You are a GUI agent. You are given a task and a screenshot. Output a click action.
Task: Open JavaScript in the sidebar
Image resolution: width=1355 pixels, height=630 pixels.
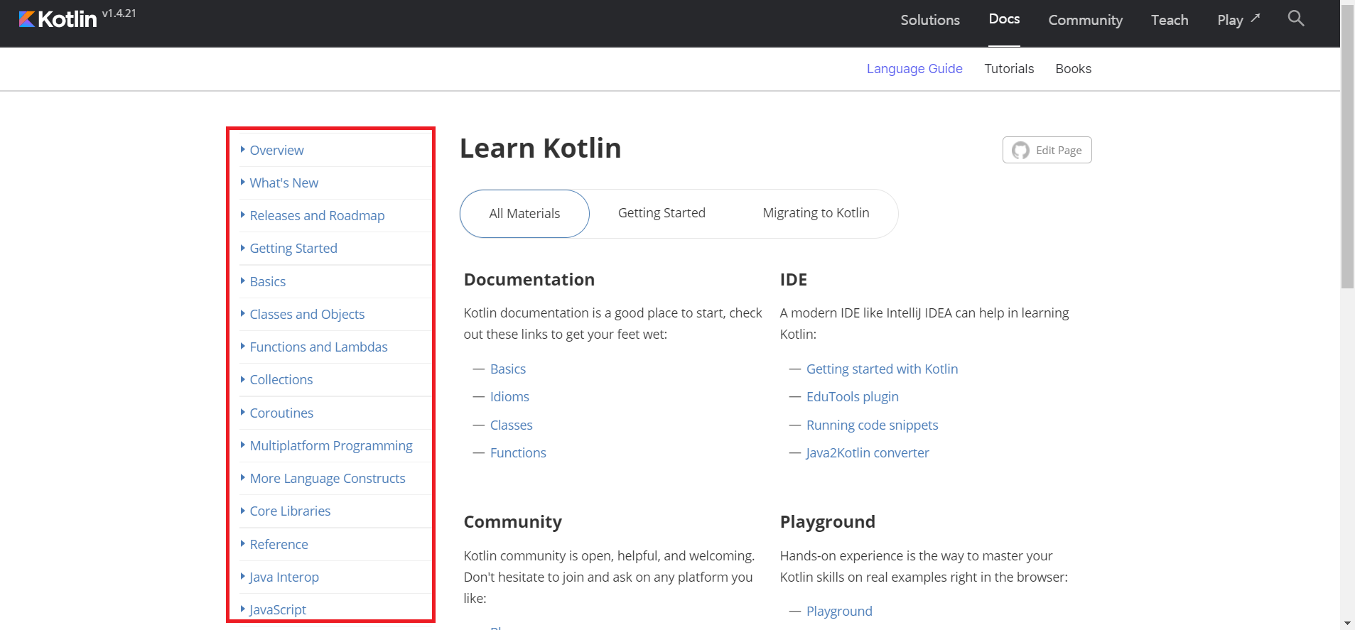click(x=278, y=609)
